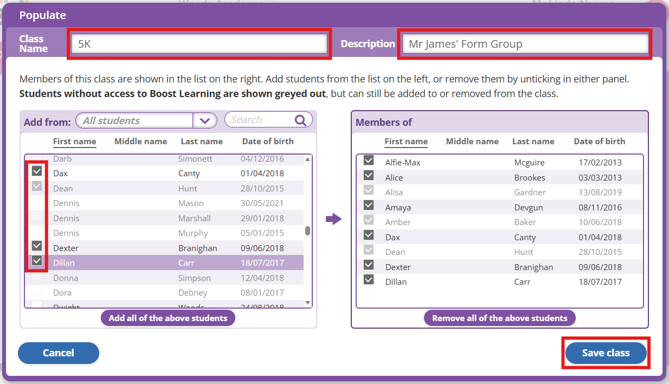Click the student list scroll-up arrow
This screenshot has height=384, width=669.
(x=308, y=159)
